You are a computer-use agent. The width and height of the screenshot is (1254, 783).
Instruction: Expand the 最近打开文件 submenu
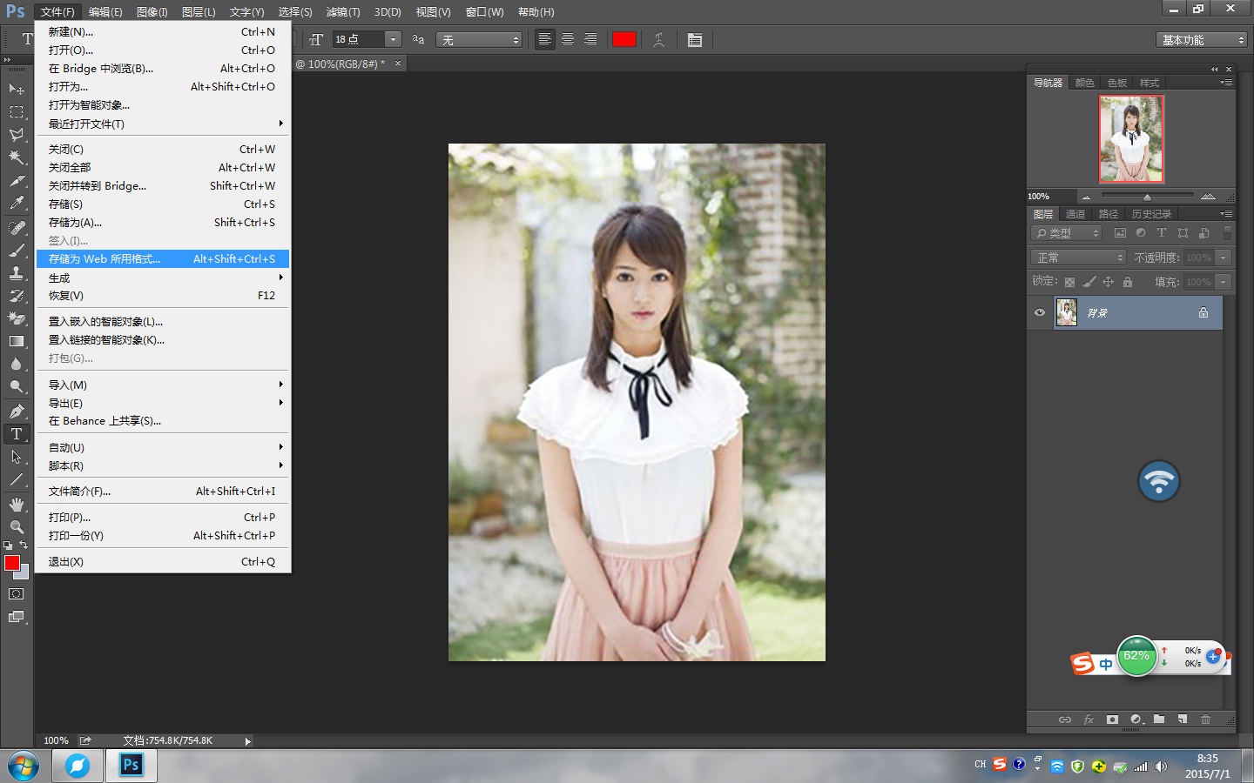(x=163, y=124)
